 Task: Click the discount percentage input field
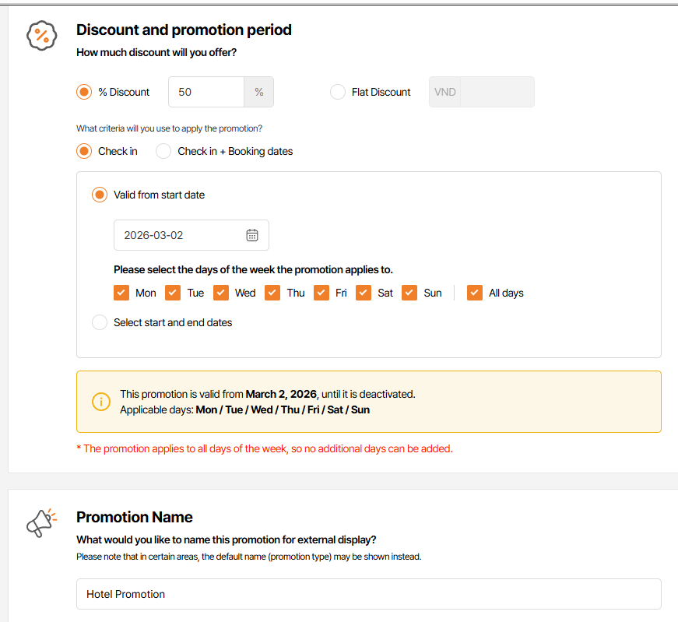click(x=206, y=92)
